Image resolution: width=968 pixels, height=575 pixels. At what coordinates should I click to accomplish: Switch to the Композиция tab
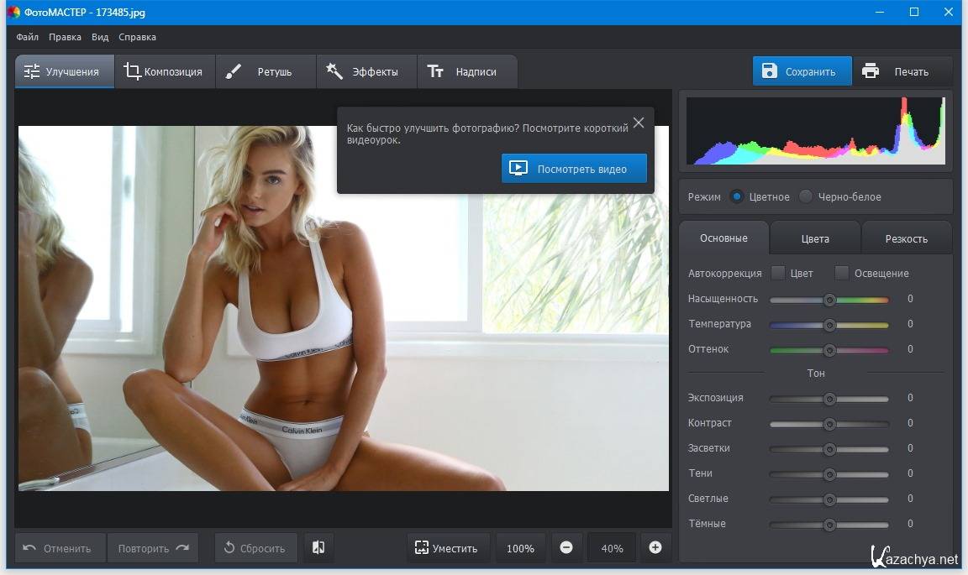point(165,71)
